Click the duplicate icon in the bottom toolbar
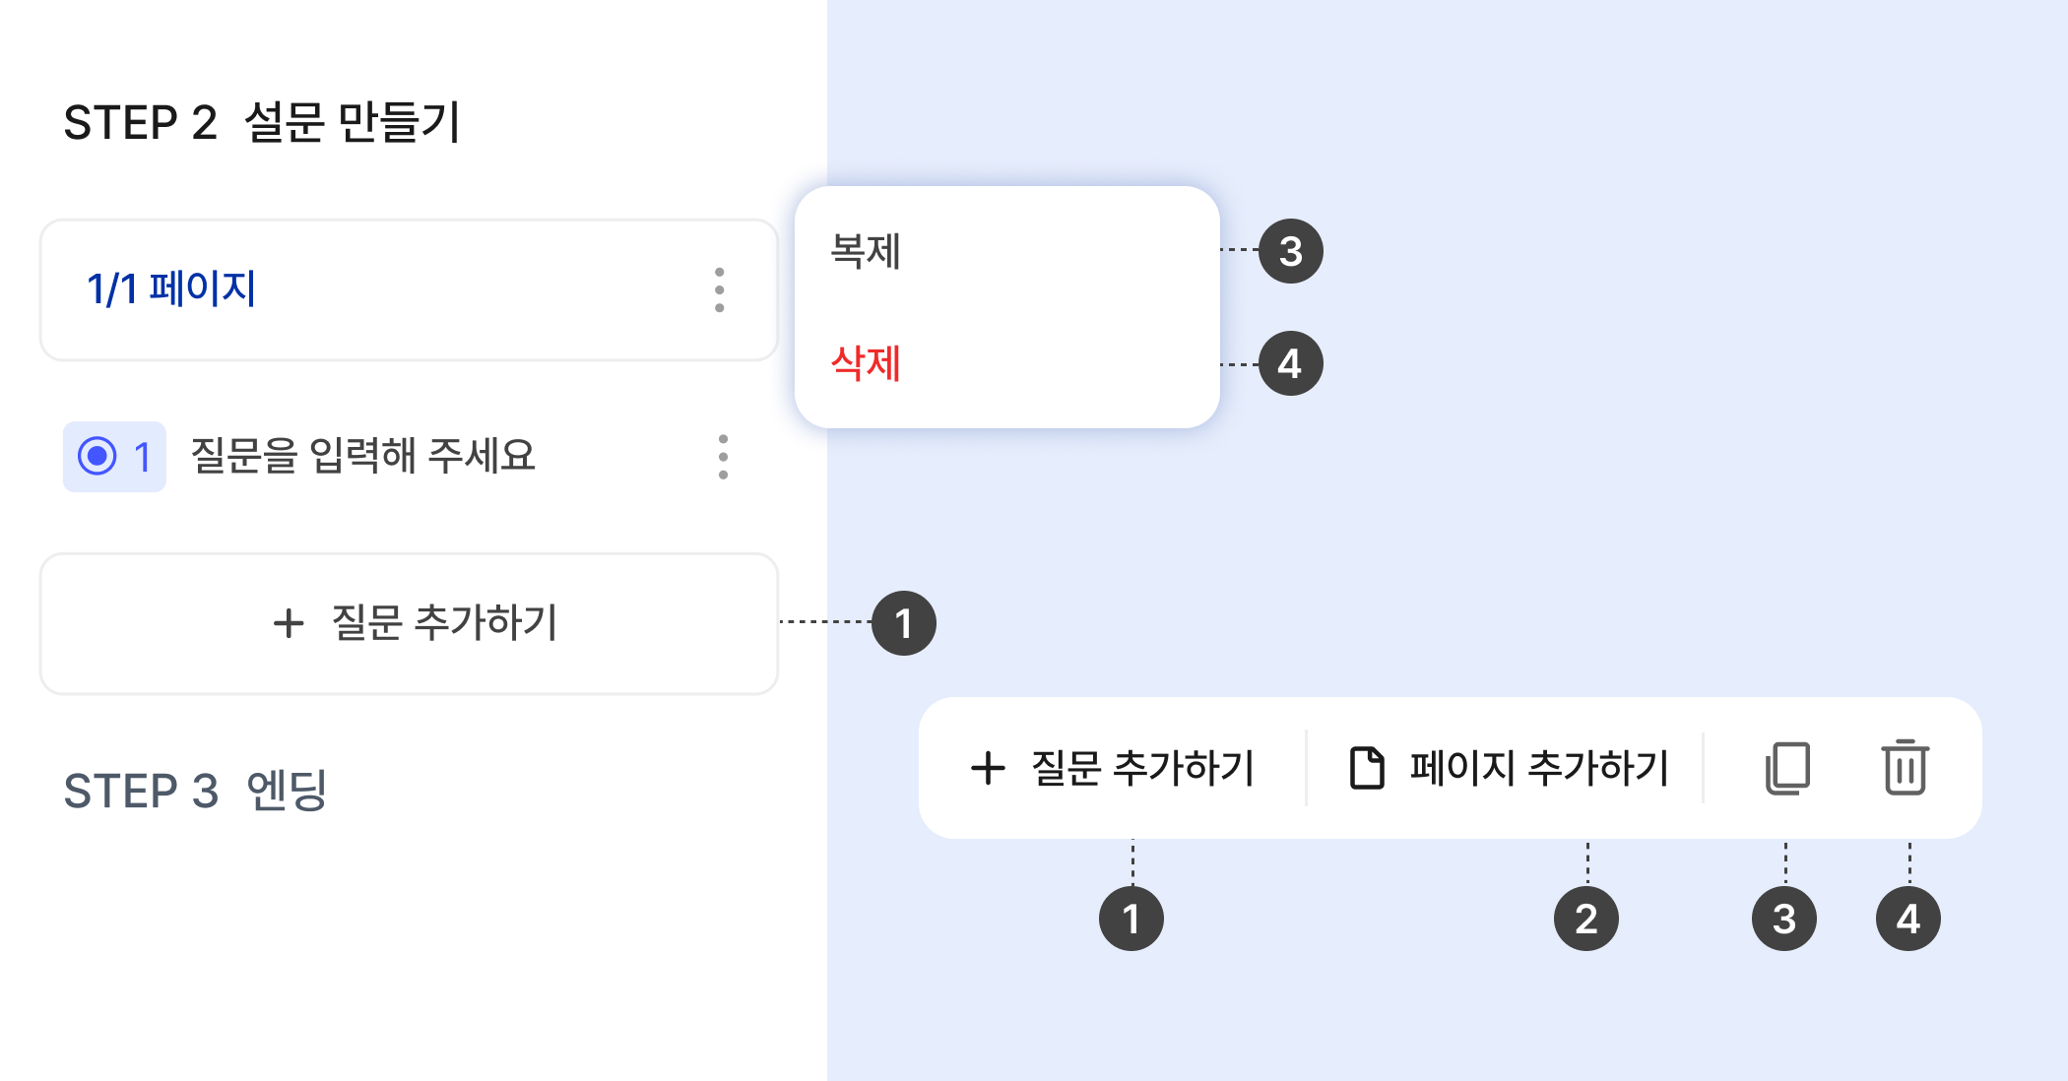 (x=1787, y=768)
